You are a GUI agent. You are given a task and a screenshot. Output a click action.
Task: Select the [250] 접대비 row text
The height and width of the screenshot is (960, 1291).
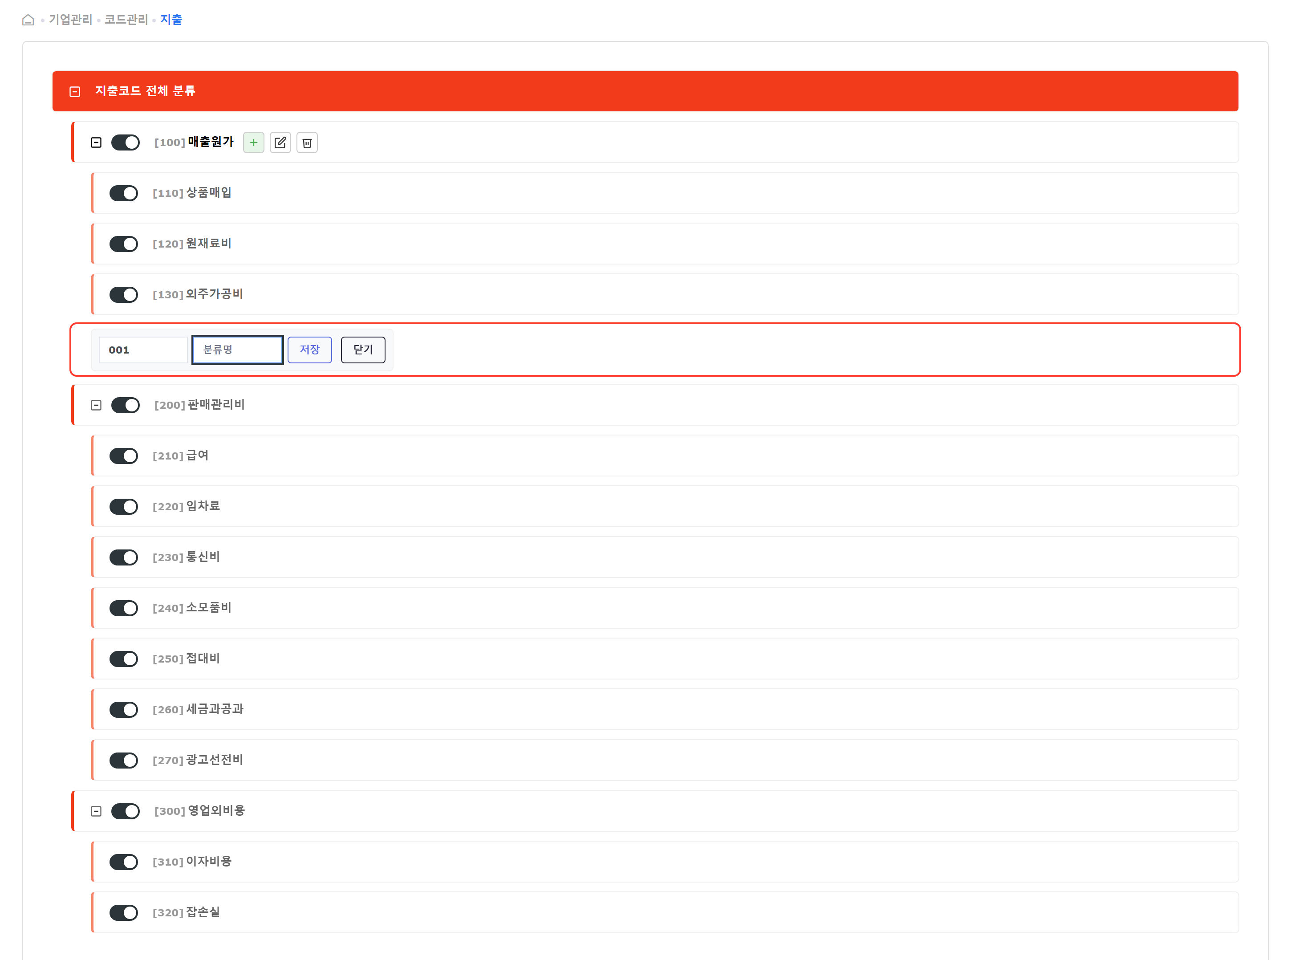[187, 659]
